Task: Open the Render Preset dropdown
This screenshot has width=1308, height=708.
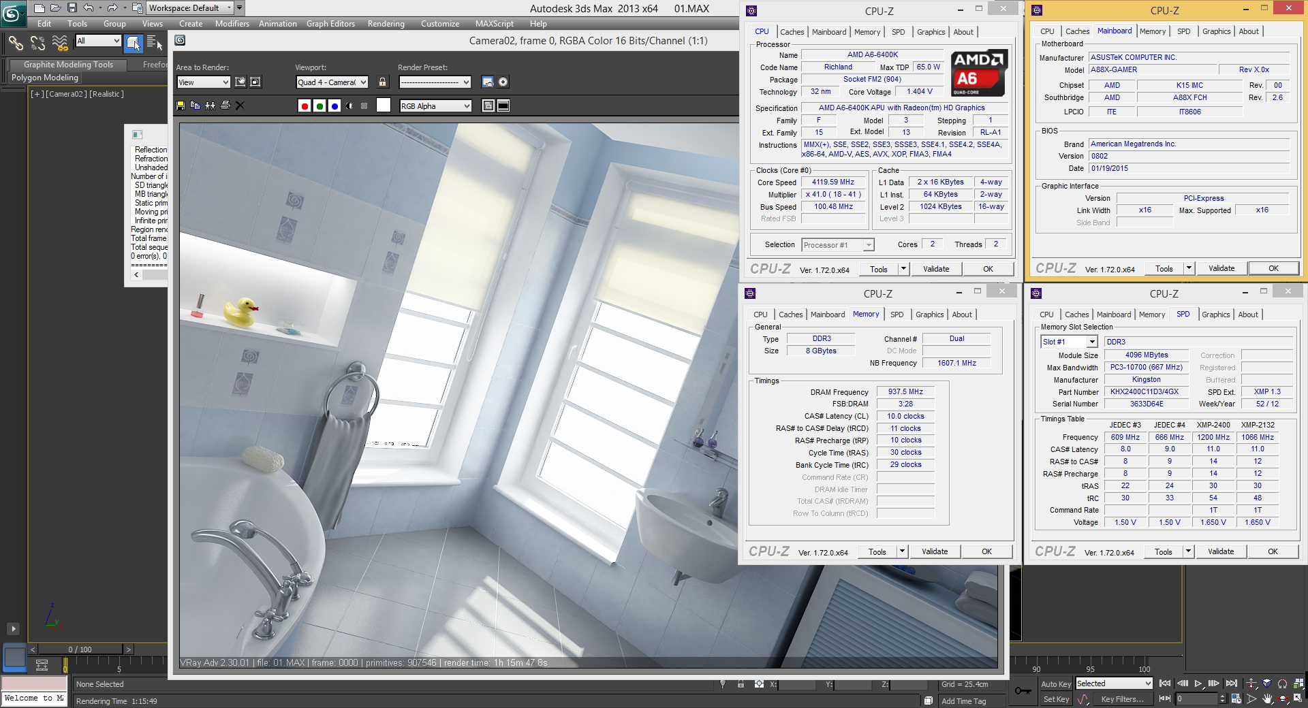Action: pyautogui.click(x=435, y=82)
